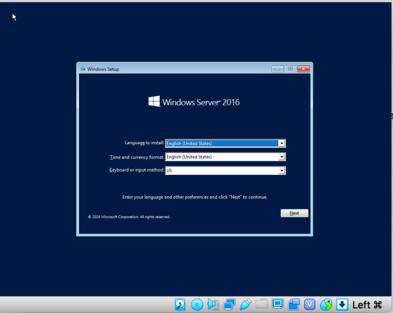393x313 pixels.
Task: Open the network adapters indicator icon
Action: click(x=229, y=305)
